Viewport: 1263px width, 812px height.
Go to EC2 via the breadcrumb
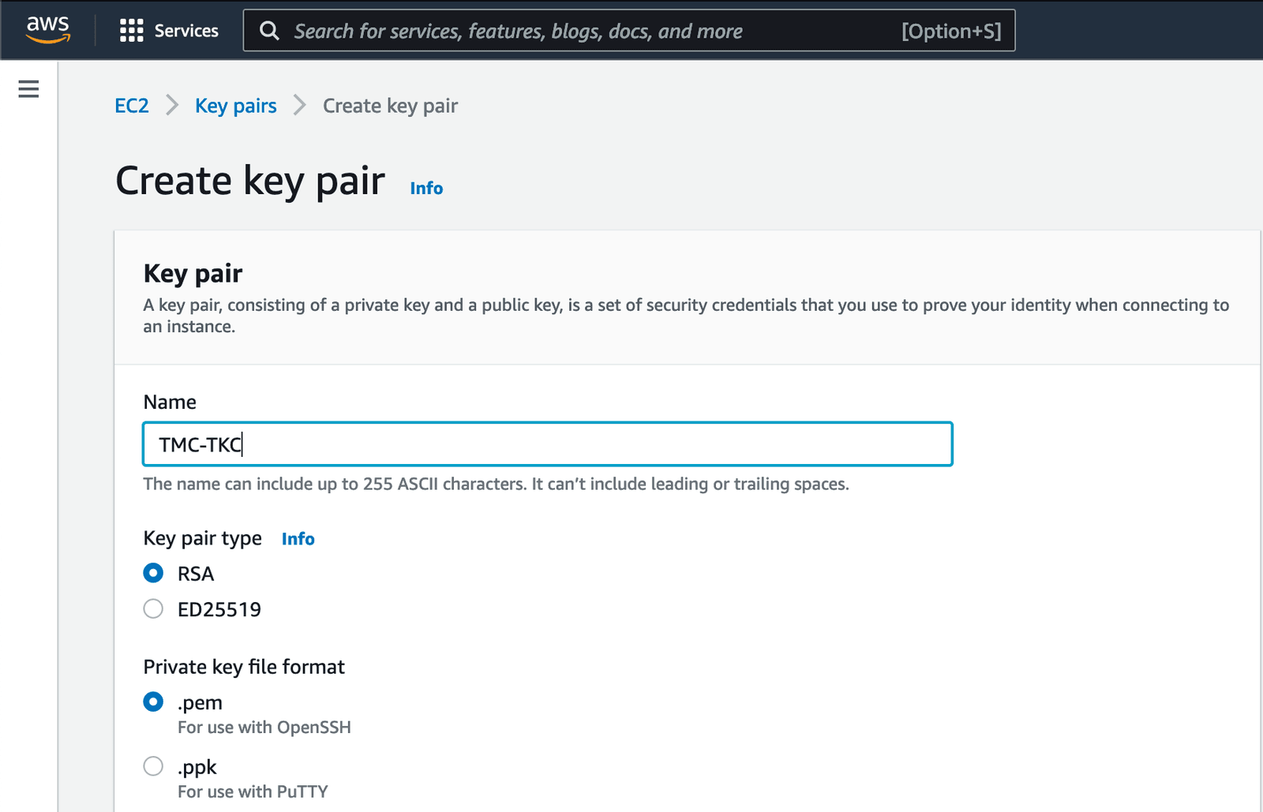tap(132, 106)
